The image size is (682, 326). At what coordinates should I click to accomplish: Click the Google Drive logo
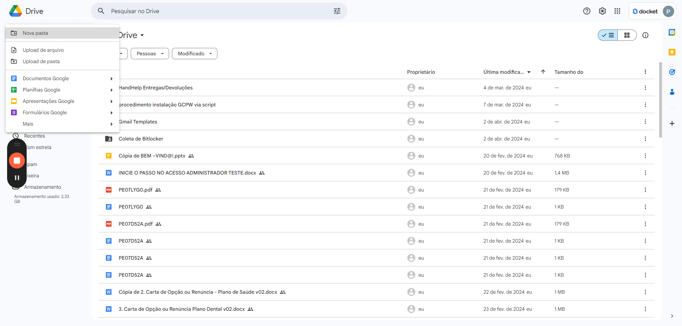coord(16,11)
